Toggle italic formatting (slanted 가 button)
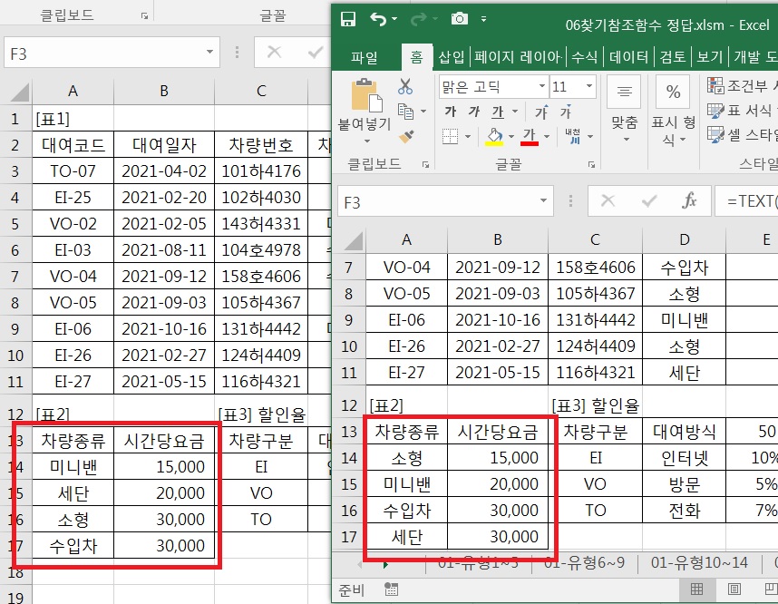Image resolution: width=778 pixels, height=604 pixels. click(474, 112)
